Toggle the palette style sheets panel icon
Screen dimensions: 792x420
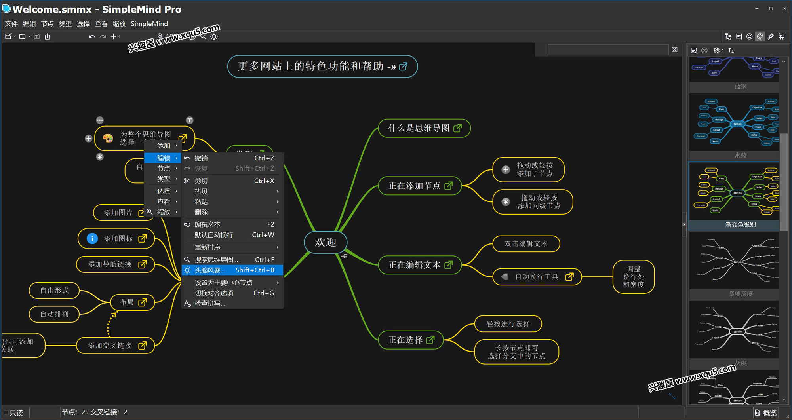pyautogui.click(x=760, y=36)
